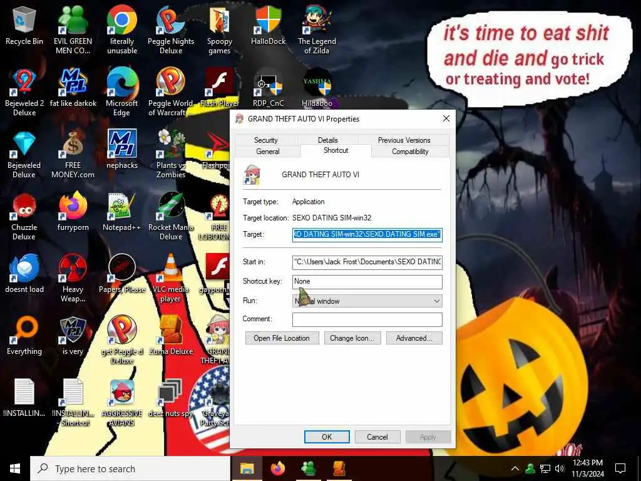
Task: Select the Everything search icon
Action: 24,336
